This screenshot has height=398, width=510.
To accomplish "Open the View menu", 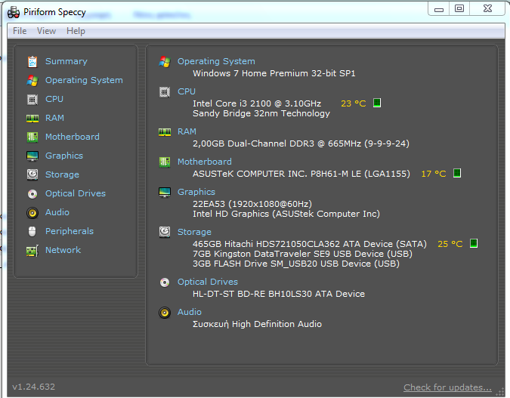I will (46, 31).
